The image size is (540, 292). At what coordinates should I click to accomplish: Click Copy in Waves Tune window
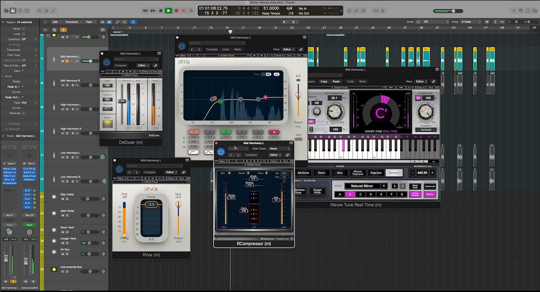(324, 82)
